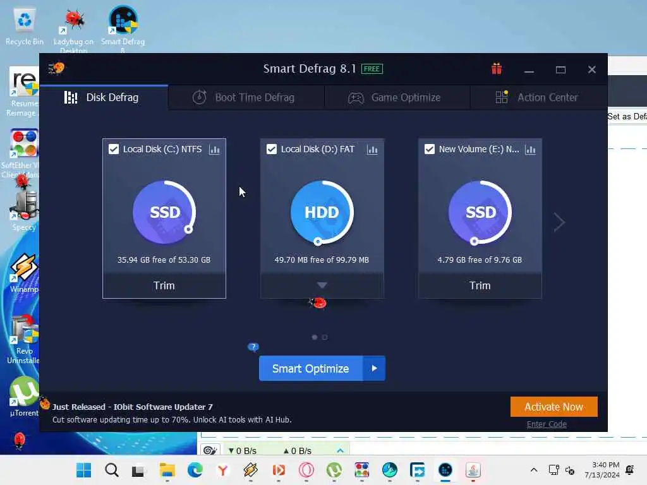
Task: Uncheck Local Disk (C:) NTFS checkbox
Action: pyautogui.click(x=114, y=149)
